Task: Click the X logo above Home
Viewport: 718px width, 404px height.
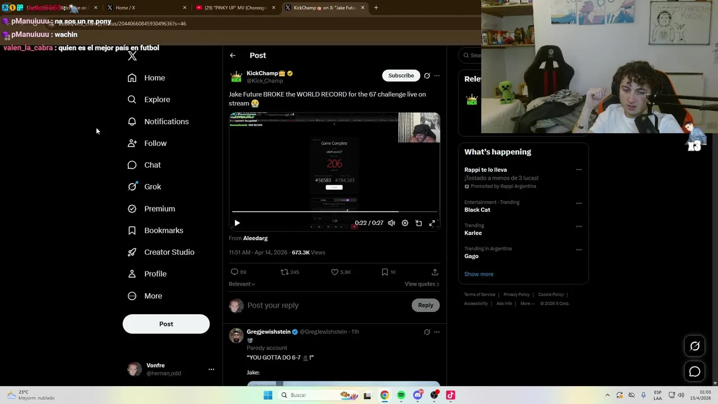Action: (x=132, y=56)
